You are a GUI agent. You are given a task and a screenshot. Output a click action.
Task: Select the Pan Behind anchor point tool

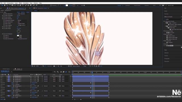tap(15, 5)
